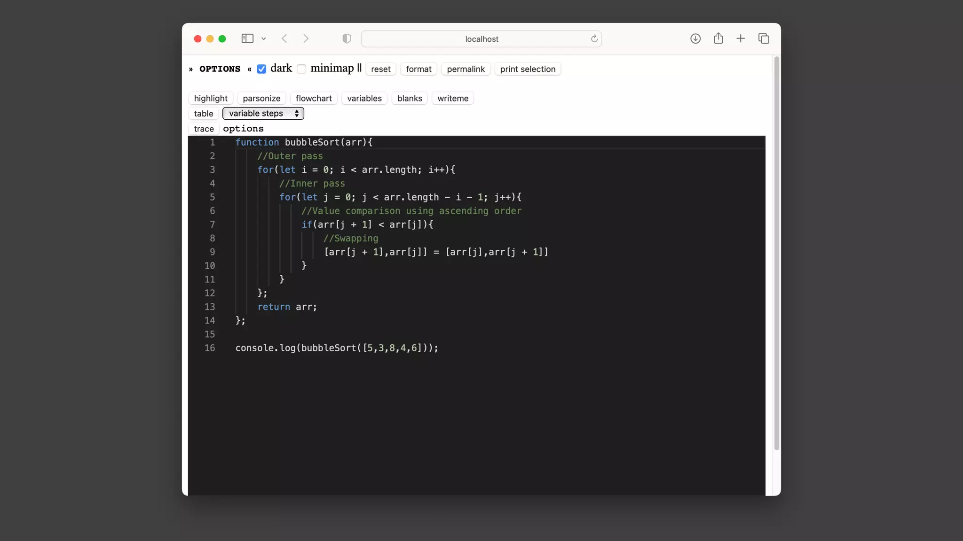Click the privacy shield icon
Image resolution: width=963 pixels, height=541 pixels.
pyautogui.click(x=347, y=39)
